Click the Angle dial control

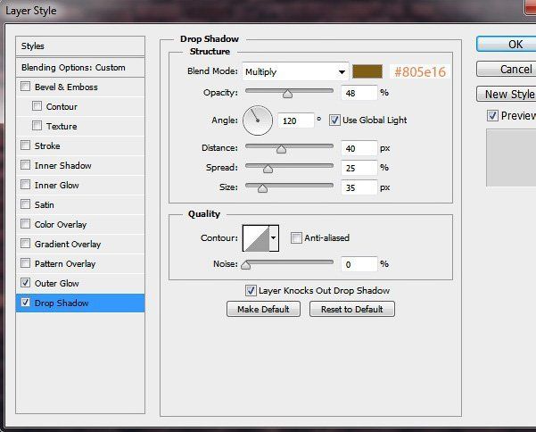[257, 120]
